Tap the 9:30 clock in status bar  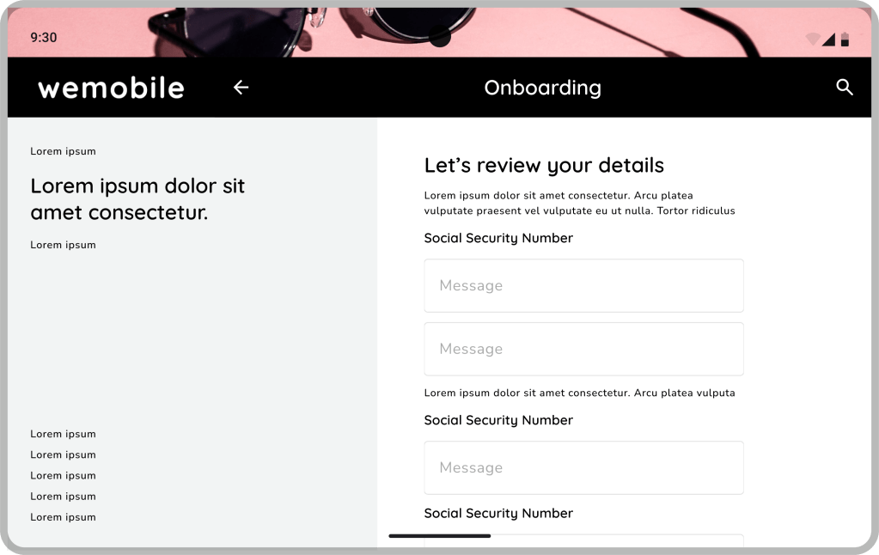(43, 38)
